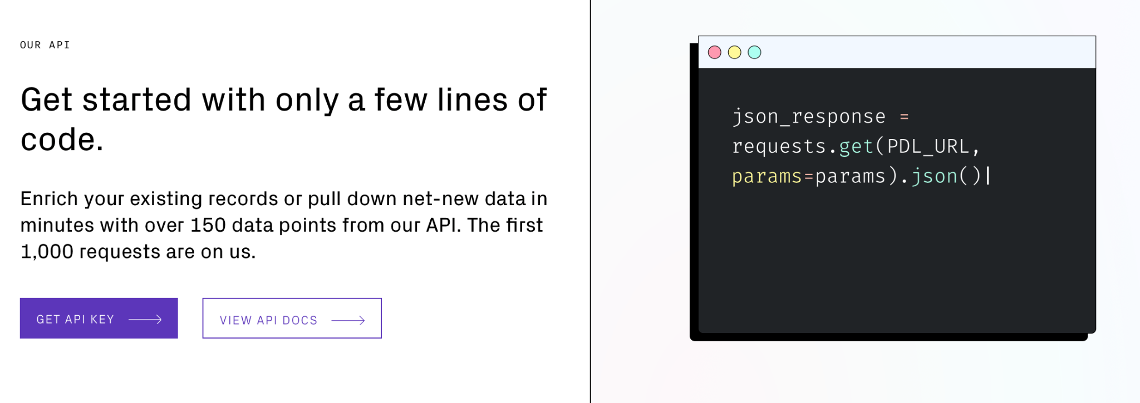Click the GET API KEY button
The height and width of the screenshot is (403, 1140).
[x=99, y=318]
